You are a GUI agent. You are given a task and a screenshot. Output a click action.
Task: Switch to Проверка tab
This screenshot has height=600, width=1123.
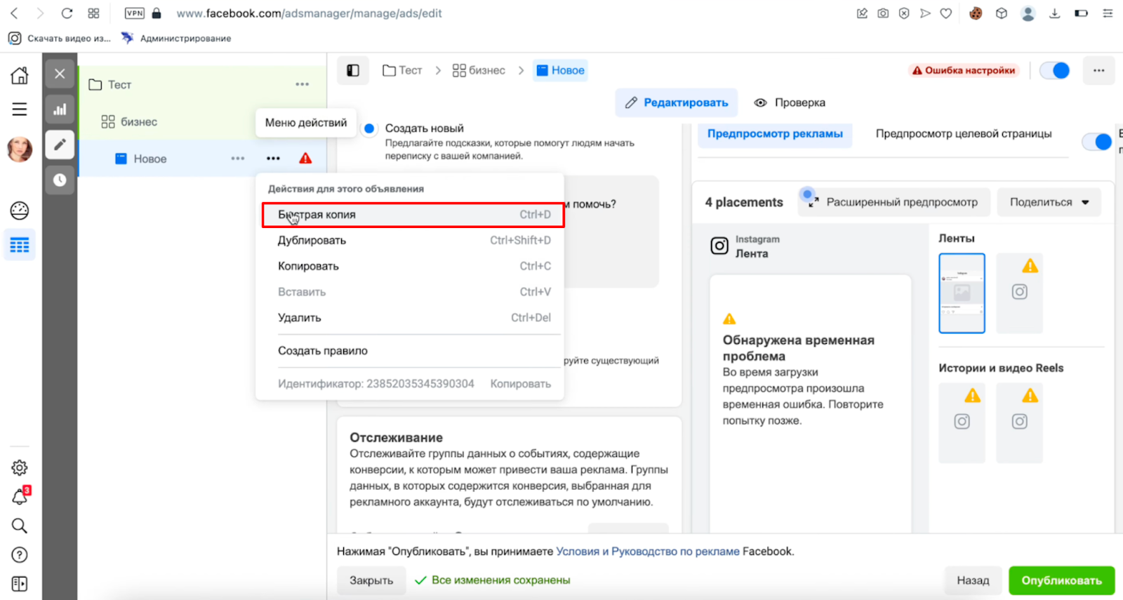[790, 102]
